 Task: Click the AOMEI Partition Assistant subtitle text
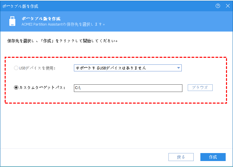point(63,24)
